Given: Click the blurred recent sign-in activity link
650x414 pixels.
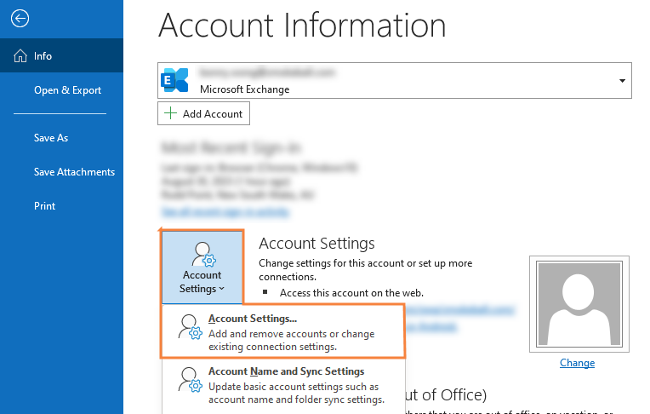Looking at the screenshot, I should (x=225, y=212).
